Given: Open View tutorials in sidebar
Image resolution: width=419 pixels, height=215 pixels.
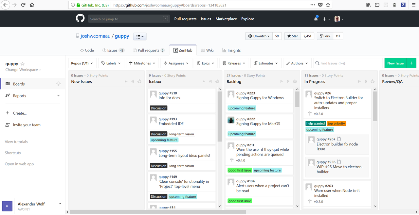Looking at the screenshot, I should pos(16,142).
